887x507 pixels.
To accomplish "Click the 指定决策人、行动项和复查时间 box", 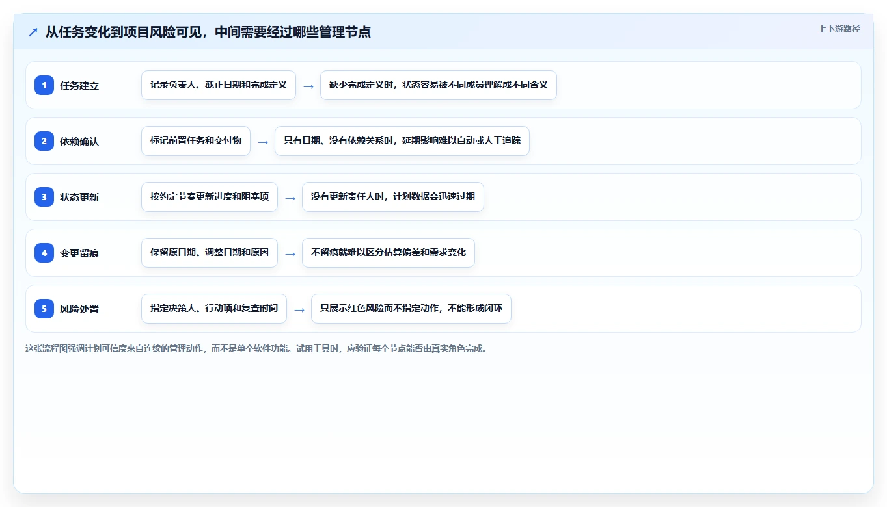I will pos(214,309).
